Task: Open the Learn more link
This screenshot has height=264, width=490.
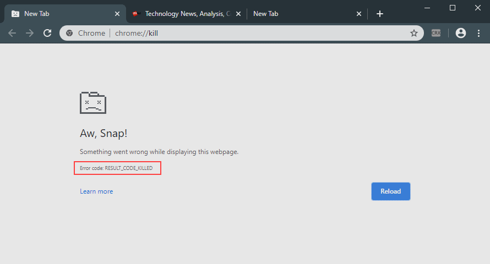Action: 96,191
